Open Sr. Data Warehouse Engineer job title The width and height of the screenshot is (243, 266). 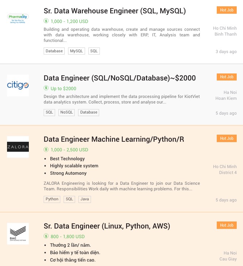(115, 11)
